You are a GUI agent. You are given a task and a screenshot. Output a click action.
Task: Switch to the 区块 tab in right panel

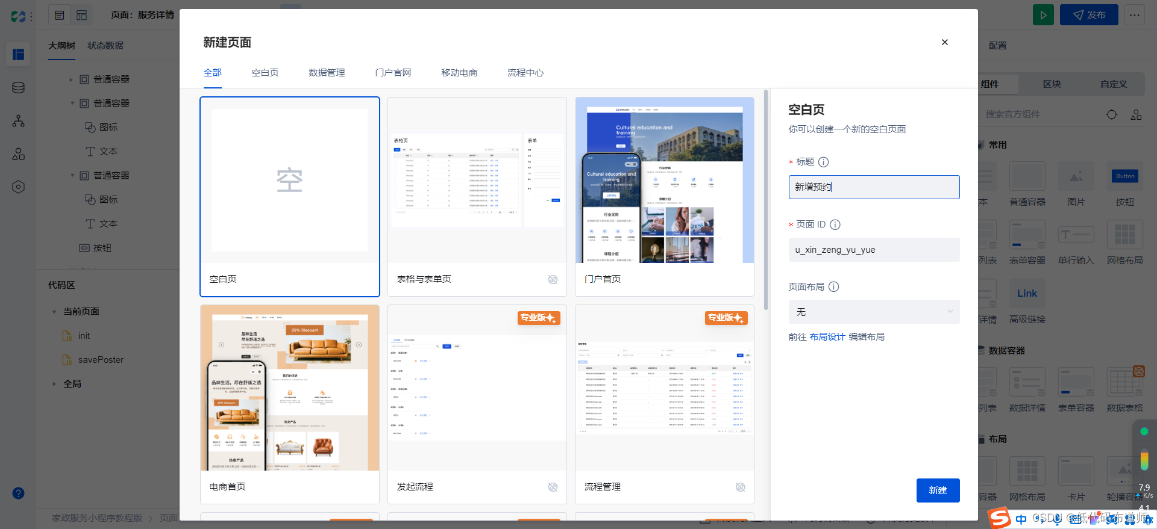pos(1052,84)
